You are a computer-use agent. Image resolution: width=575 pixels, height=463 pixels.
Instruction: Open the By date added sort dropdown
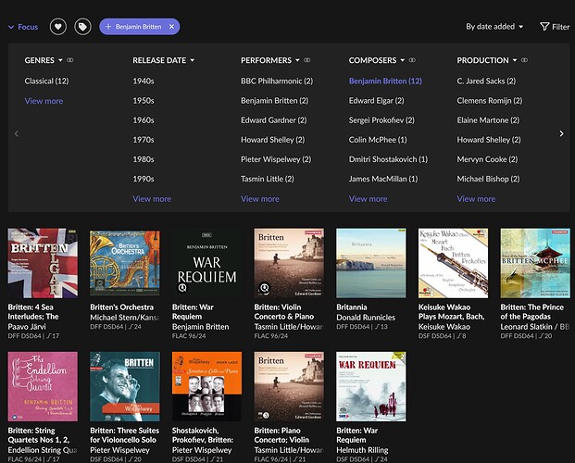pos(494,27)
